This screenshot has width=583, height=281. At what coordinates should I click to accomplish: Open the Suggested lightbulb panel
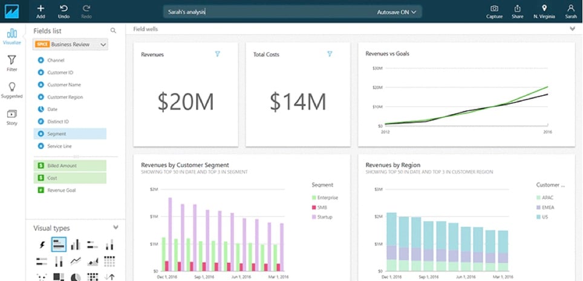[x=11, y=87]
